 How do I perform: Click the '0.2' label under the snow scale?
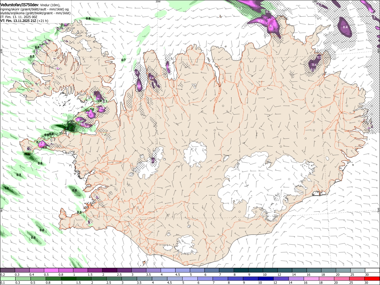pos(2,275)
